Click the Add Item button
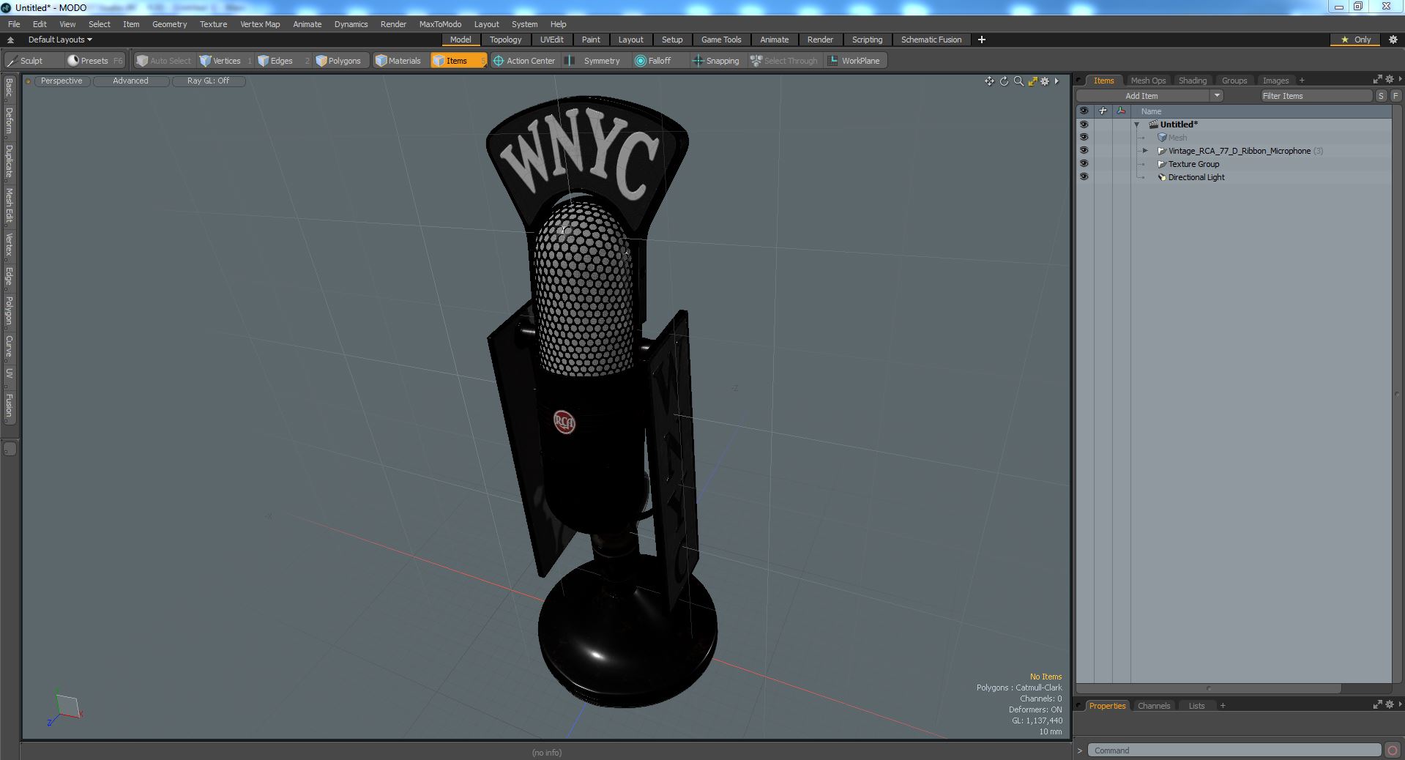The image size is (1405, 760). point(1142,96)
